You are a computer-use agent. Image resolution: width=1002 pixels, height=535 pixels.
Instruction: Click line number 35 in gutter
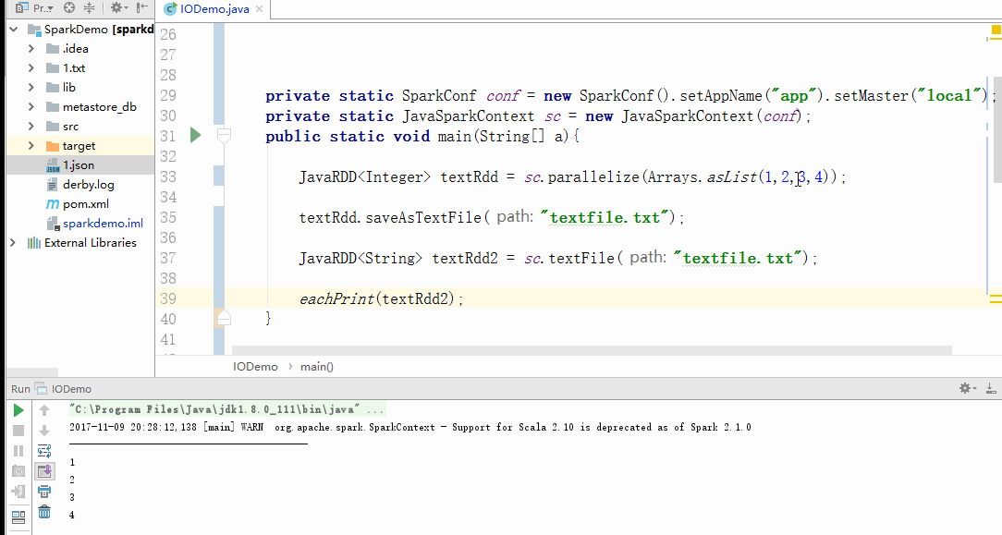pyautogui.click(x=168, y=218)
